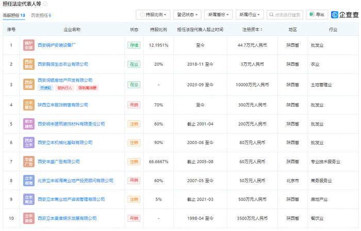The image size is (361, 231).
Task: Click the 企查查 brand logo
Action: click(345, 15)
